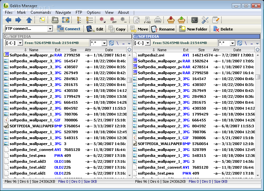264x191 pixels.
Task: Open right panel drive [-C-] dropdown
Action: [x=148, y=43]
